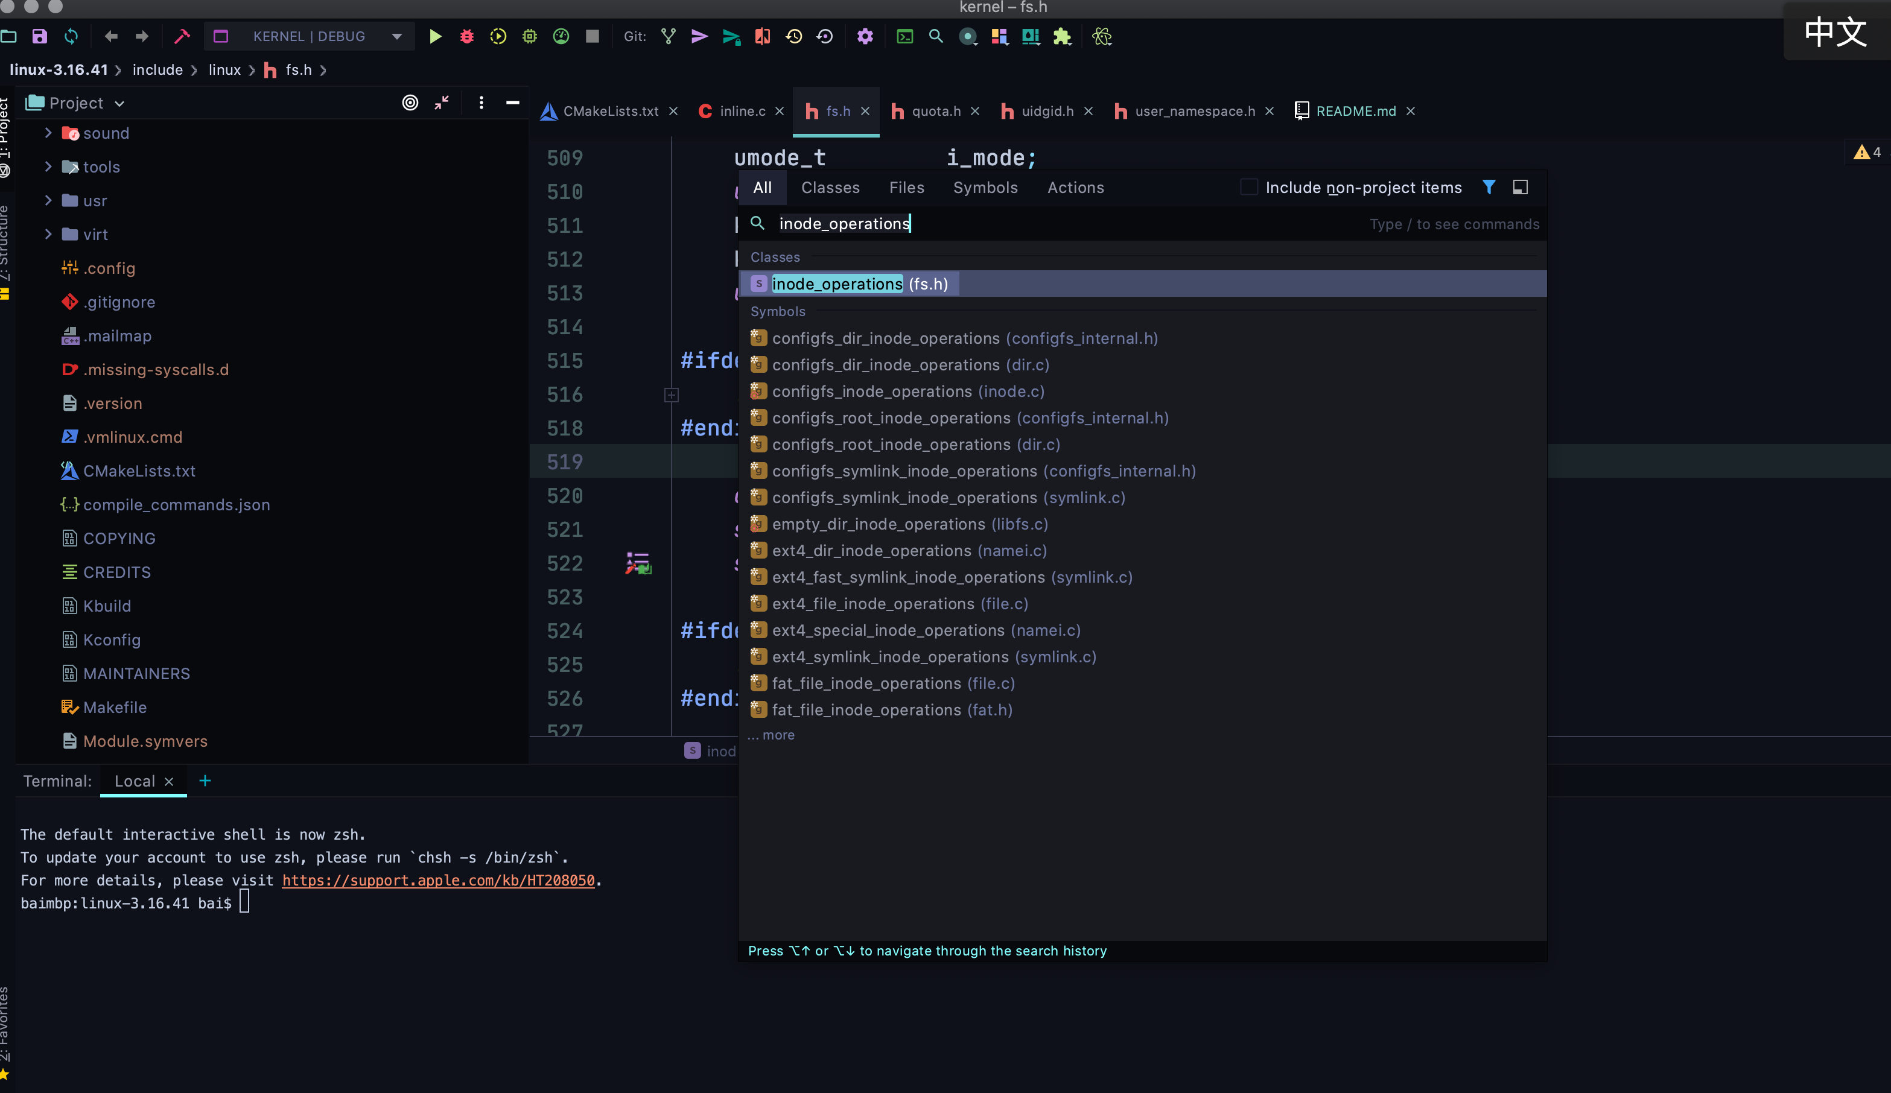Image resolution: width=1891 pixels, height=1093 pixels.
Task: Open the quota.h editor tab
Action: click(x=936, y=111)
